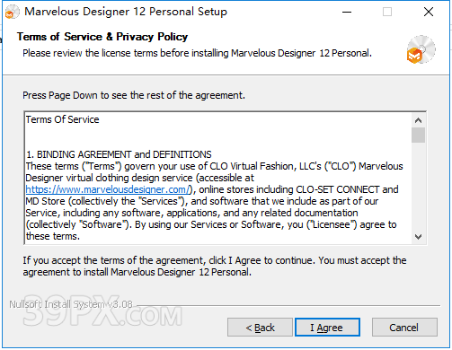This screenshot has width=452, height=350.
Task: Click the 'Press Page Down' instruction text
Action: 134,95
